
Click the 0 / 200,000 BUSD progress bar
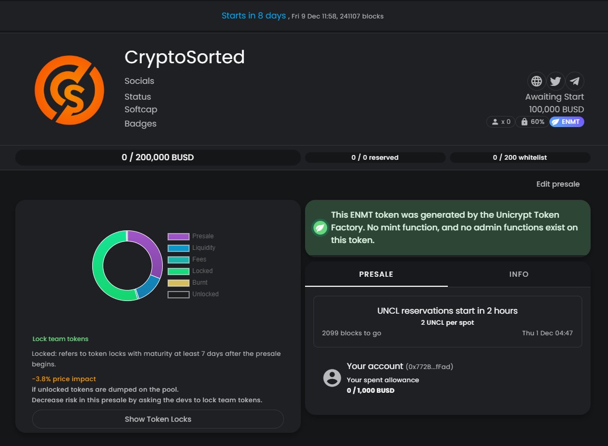pyautogui.click(x=158, y=158)
